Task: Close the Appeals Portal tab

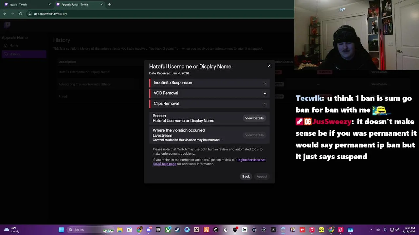Action: pos(101,5)
